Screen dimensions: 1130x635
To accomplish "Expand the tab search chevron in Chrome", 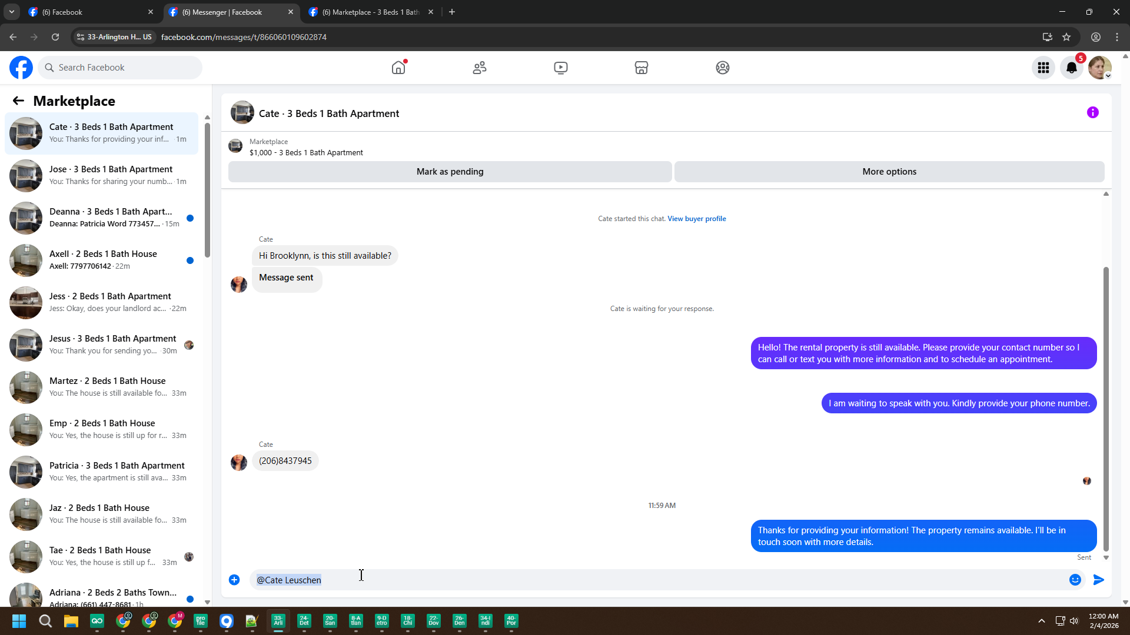I will 11,12.
